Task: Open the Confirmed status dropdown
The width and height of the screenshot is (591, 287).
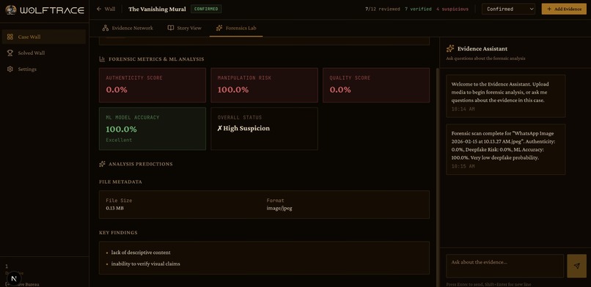Action: click(x=508, y=9)
